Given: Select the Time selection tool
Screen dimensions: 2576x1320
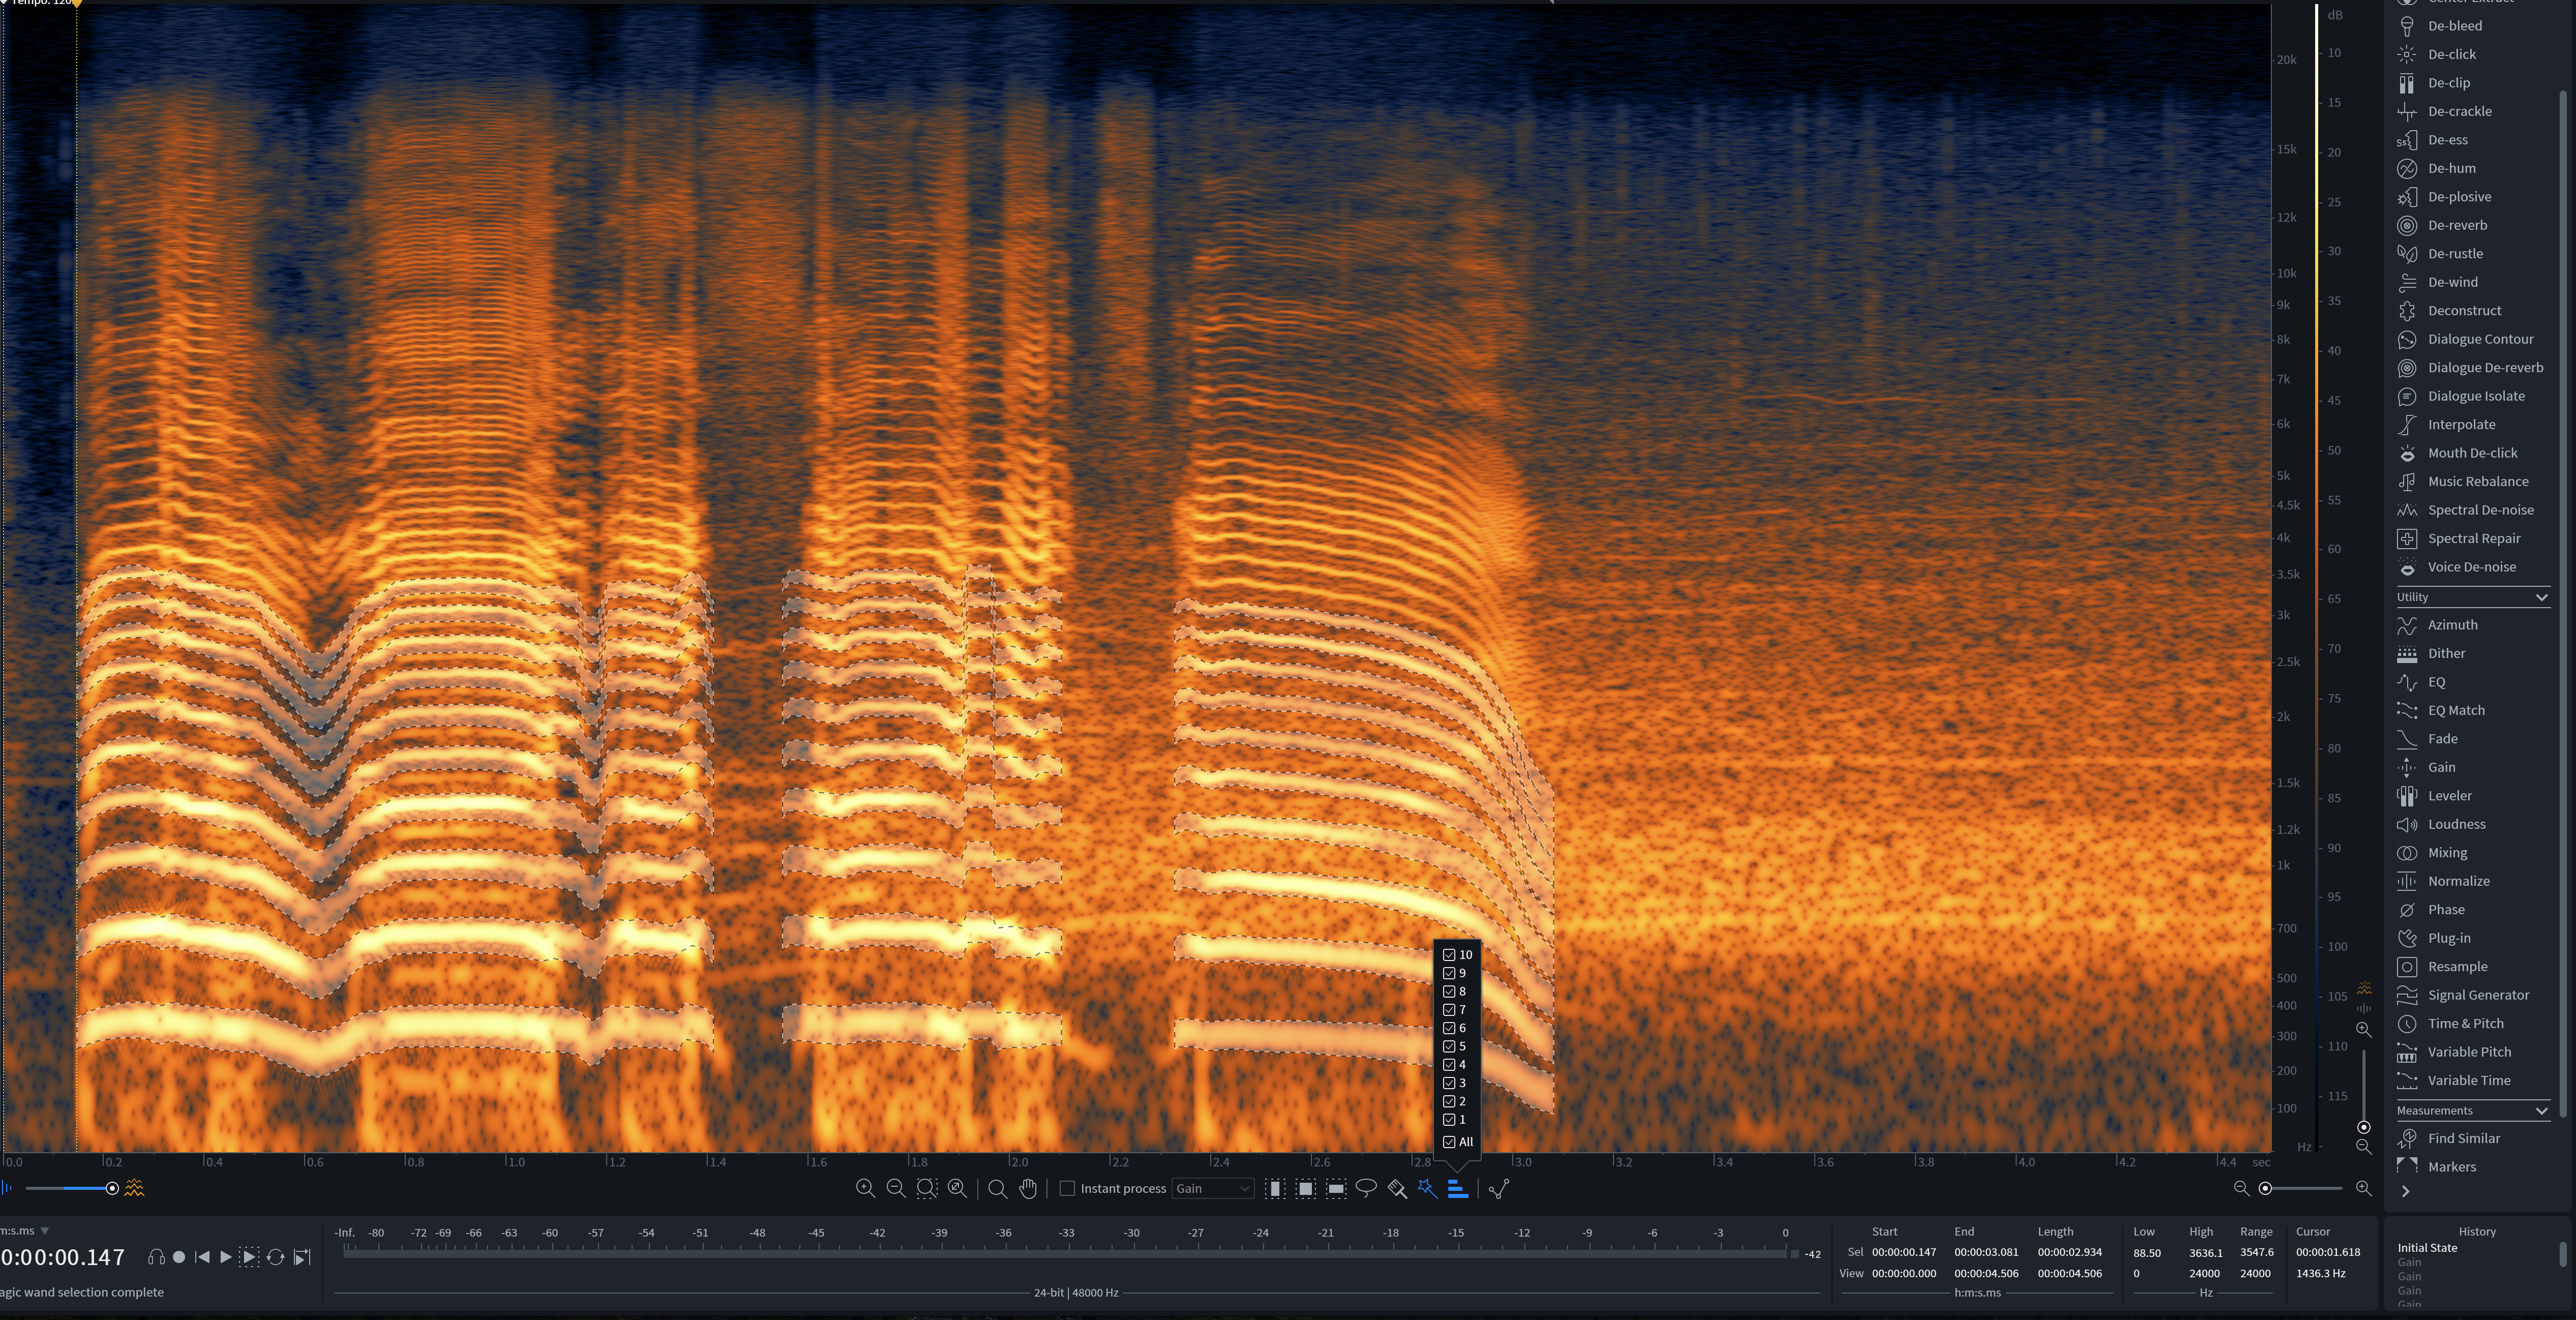Looking at the screenshot, I should (1275, 1188).
